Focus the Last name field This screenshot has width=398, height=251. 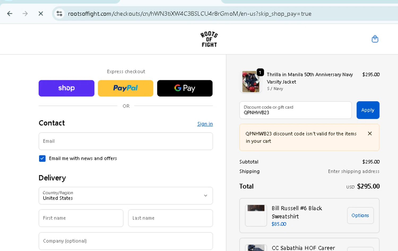[x=170, y=218]
